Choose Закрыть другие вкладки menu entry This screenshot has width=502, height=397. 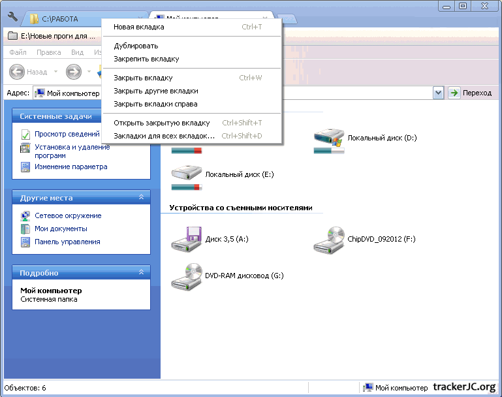[x=155, y=91]
